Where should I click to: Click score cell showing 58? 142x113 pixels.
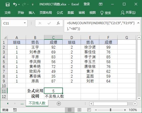pos(108,62)
